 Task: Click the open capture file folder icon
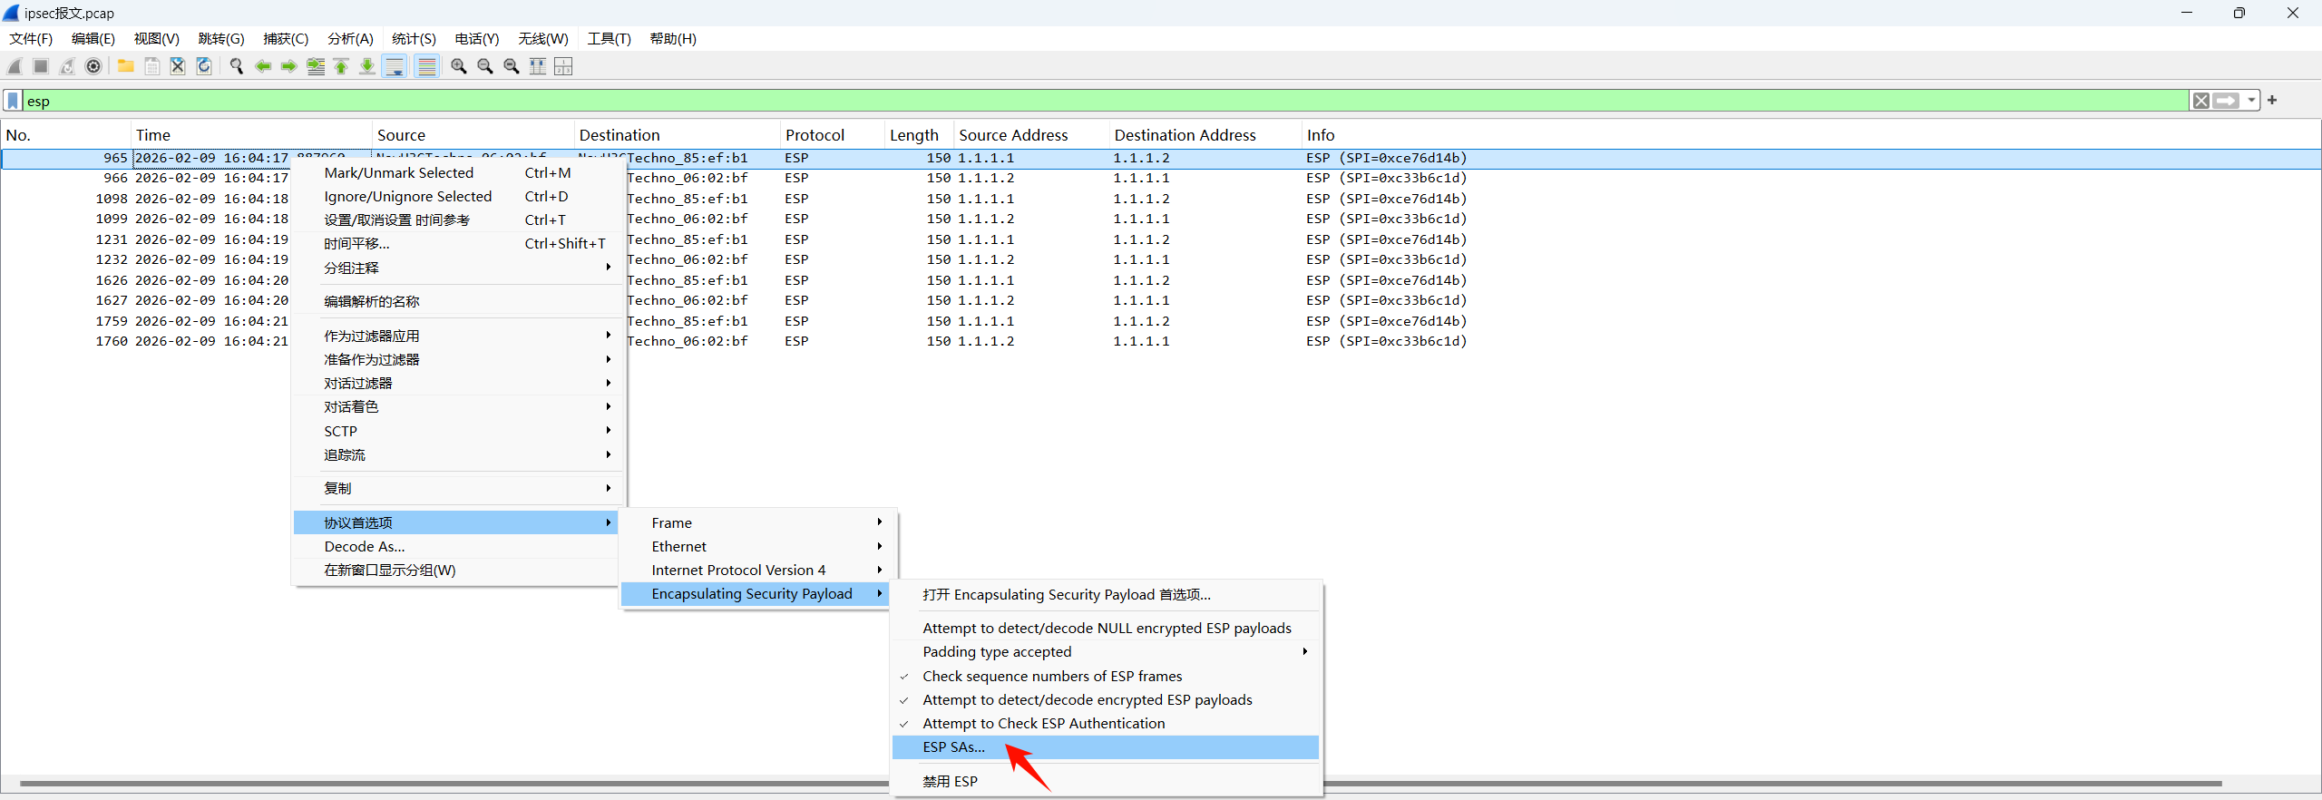pos(126,66)
